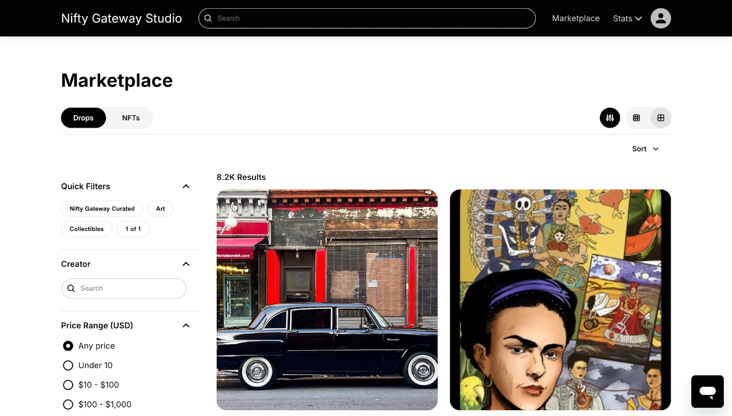The width and height of the screenshot is (732, 416).
Task: Collapse the Quick Filters section
Action: coord(186,187)
